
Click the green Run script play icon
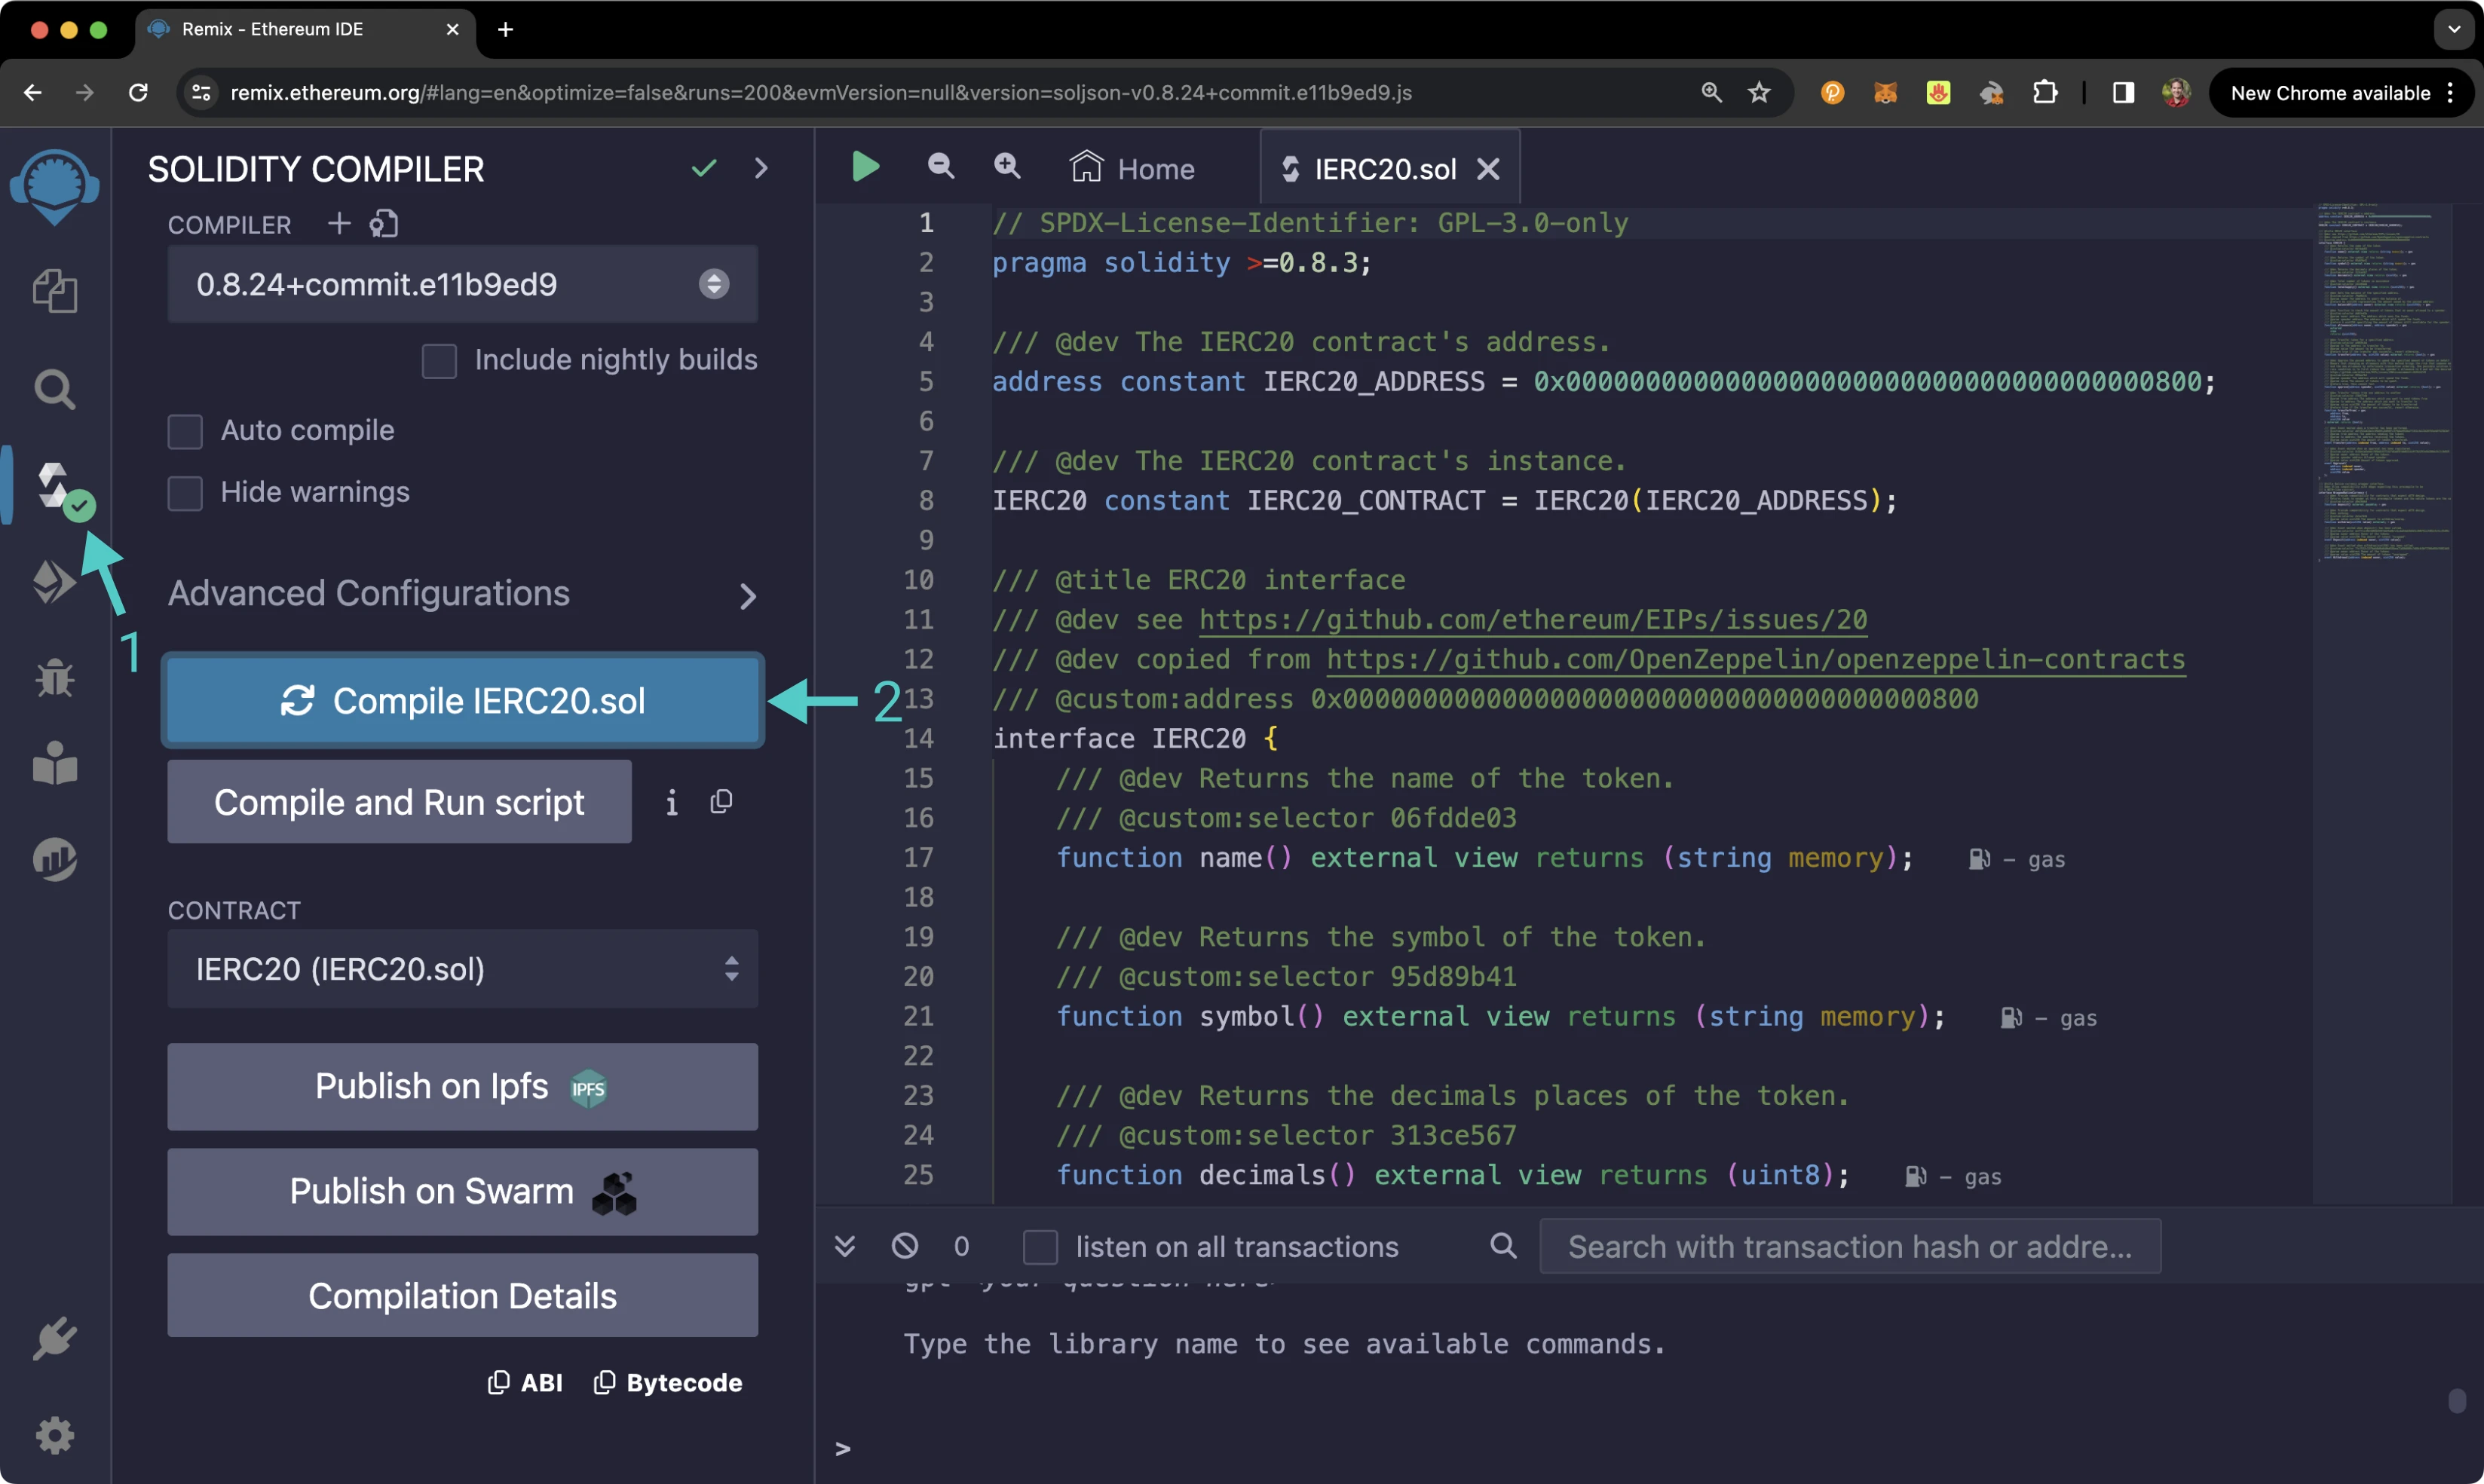tap(866, 167)
